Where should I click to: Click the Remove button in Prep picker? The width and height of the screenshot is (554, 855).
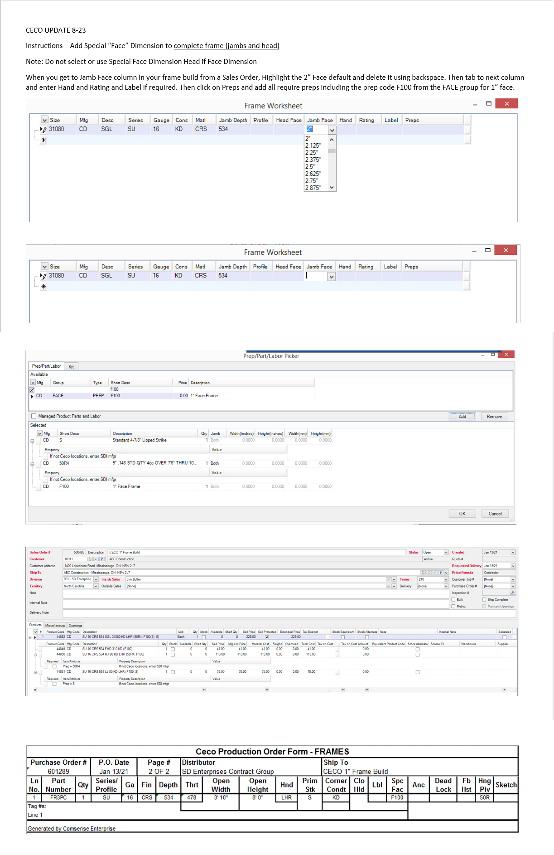(494, 417)
